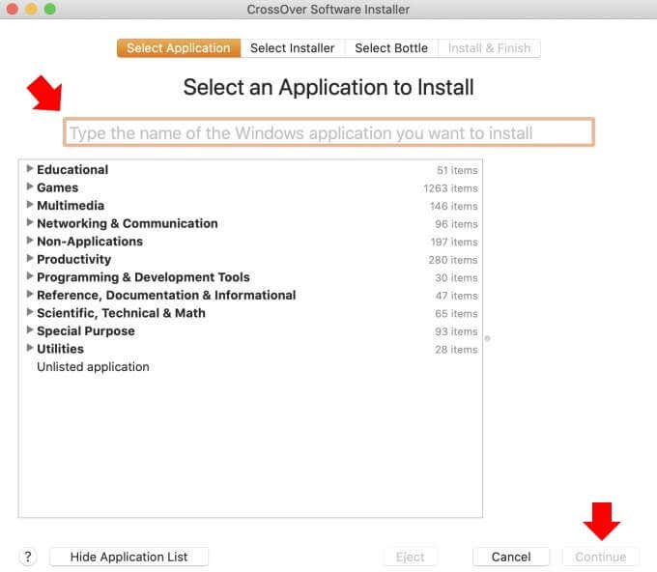Screen dimensions: 657x572
Task: Close the CrossOver installer window
Action: tap(13, 9)
